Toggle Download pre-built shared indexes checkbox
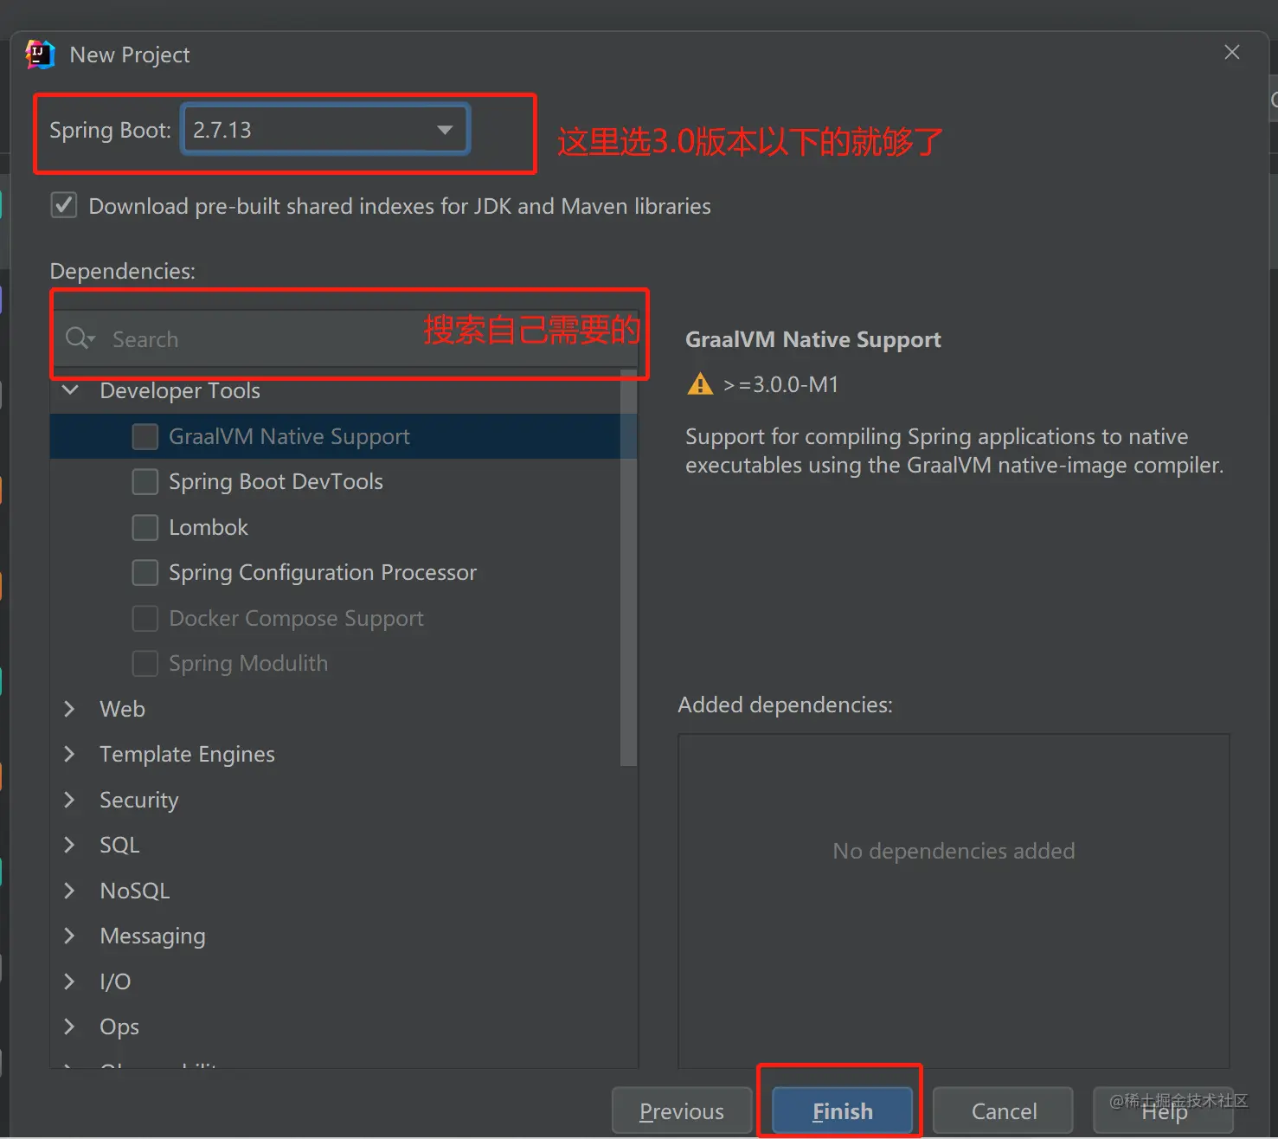Screen dimensions: 1278x1139 63,206
